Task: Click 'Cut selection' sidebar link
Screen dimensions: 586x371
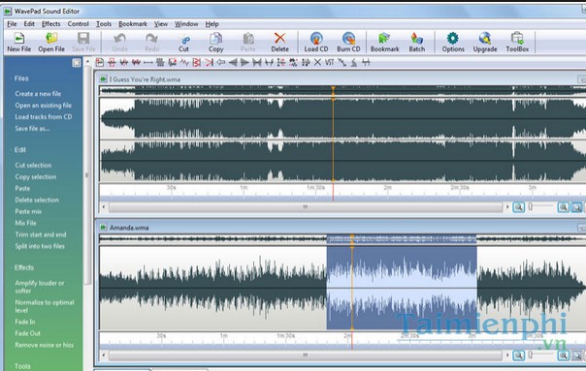Action: pos(33,165)
